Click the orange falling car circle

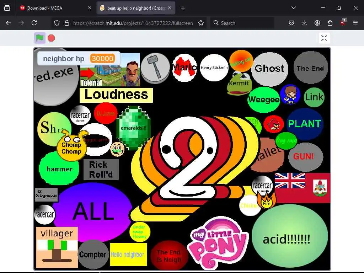pyautogui.click(x=241, y=61)
